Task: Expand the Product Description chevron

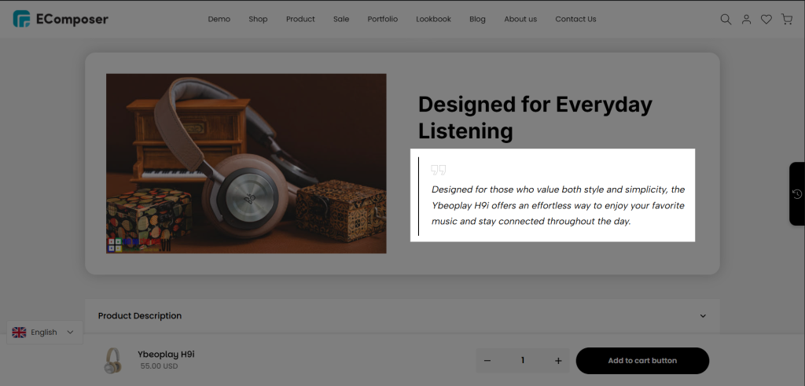Action: (x=703, y=316)
